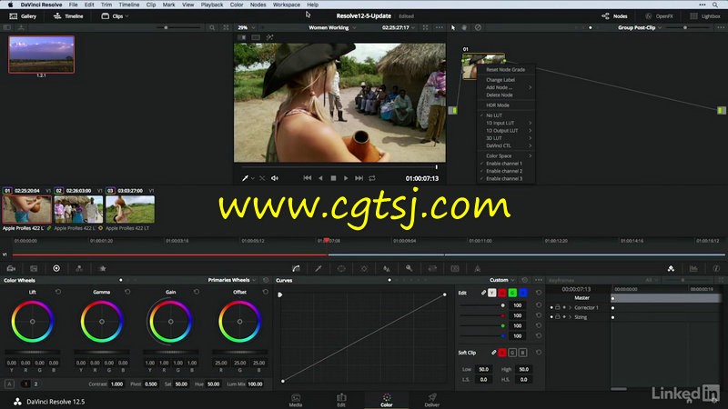Toggle Soft Clip red channel button
728x409 pixels.
[x=502, y=353]
